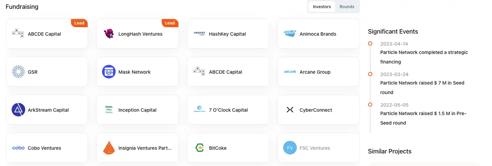Open 7 O'Clock Capital investor card

[228, 110]
